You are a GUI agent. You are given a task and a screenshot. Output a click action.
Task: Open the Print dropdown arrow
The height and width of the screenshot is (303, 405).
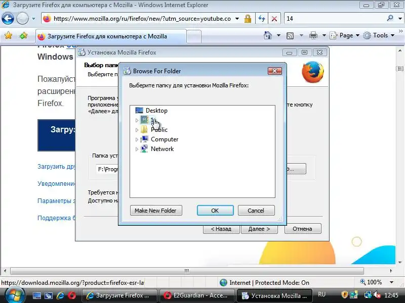click(324, 35)
